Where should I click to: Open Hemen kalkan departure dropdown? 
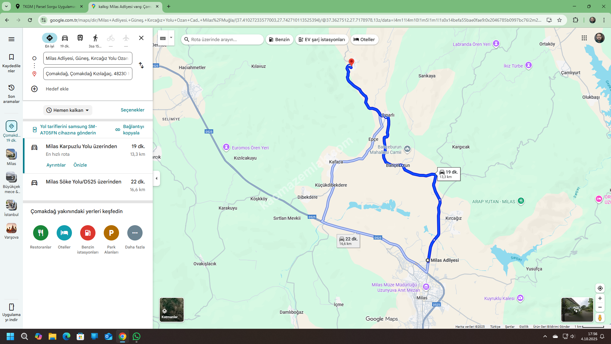(x=67, y=110)
